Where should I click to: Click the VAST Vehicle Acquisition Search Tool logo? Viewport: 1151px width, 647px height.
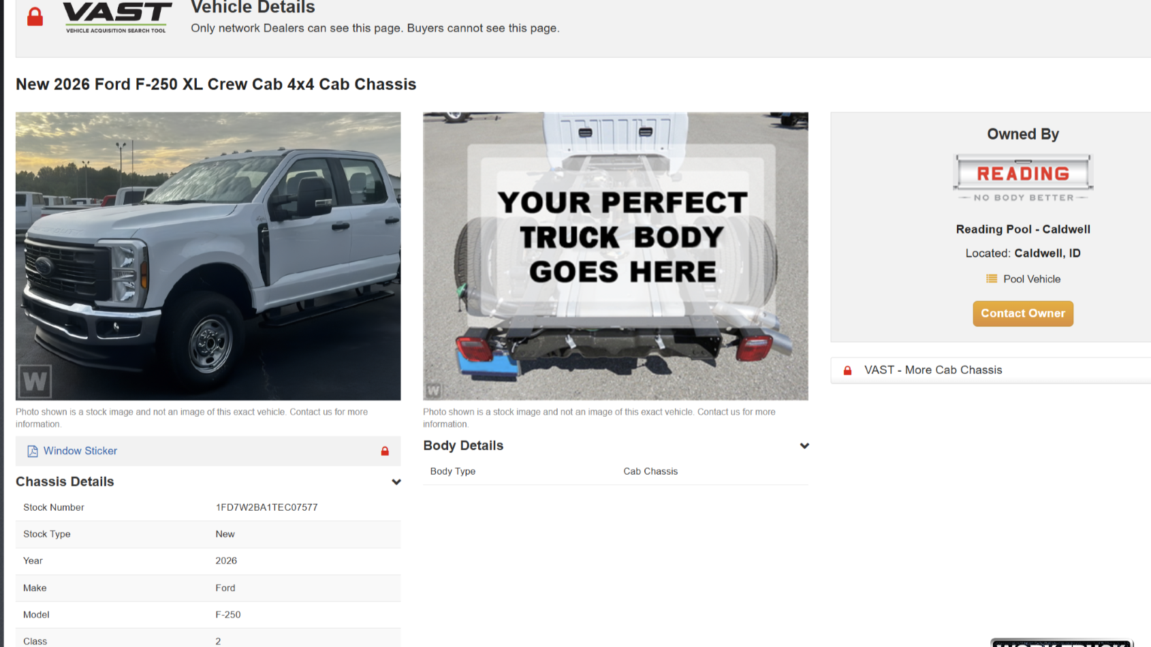point(116,17)
